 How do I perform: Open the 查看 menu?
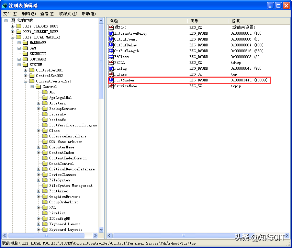point(48,13)
